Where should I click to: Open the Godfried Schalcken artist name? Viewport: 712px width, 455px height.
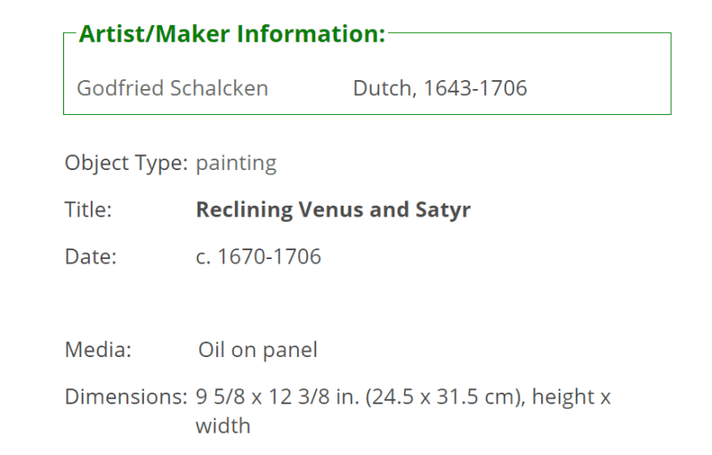pos(173,88)
